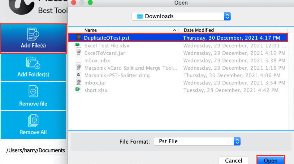Click the Inbox.mbx blank file icon
Screen dimensions: 294x164
(x=79, y=60)
